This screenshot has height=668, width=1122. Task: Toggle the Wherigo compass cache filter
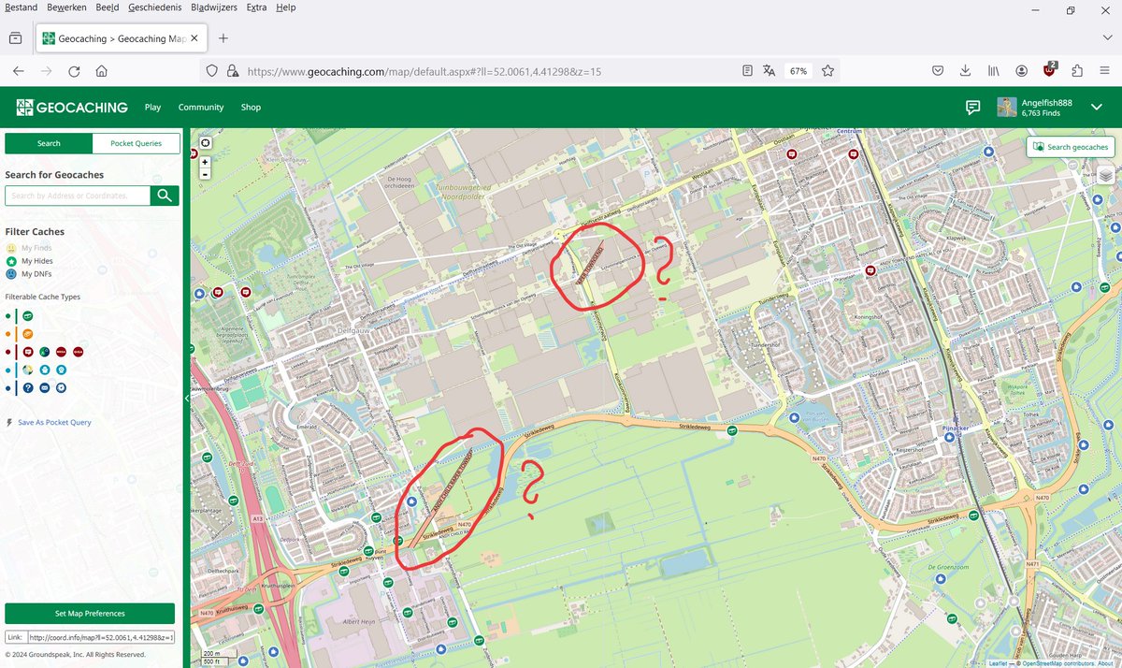tap(61, 387)
